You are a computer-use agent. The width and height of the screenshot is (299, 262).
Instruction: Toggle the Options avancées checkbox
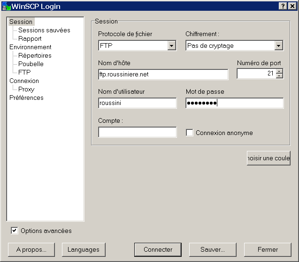(15, 231)
